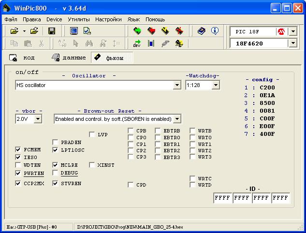Click the grayed Copy icon

point(14,44)
